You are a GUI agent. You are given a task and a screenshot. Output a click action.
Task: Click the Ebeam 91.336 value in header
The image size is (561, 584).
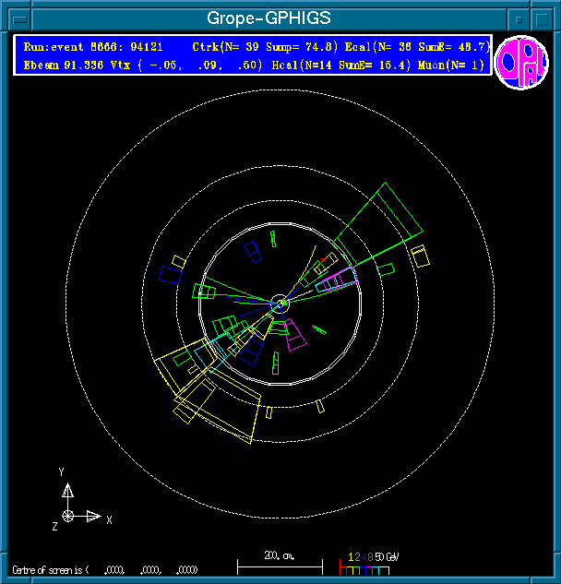click(x=57, y=65)
